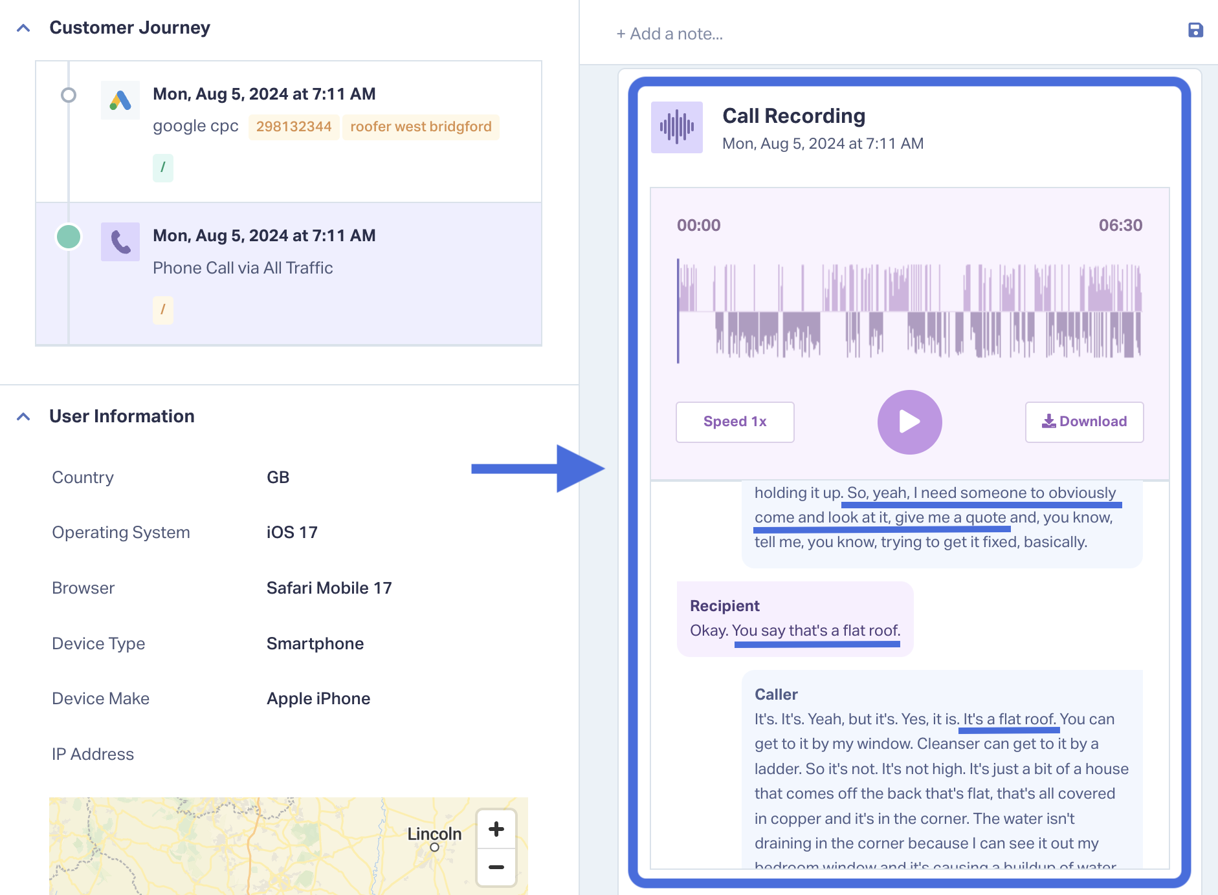Viewport: 1218px width, 895px height.
Task: Select the green phone call timeline marker
Action: (x=69, y=237)
